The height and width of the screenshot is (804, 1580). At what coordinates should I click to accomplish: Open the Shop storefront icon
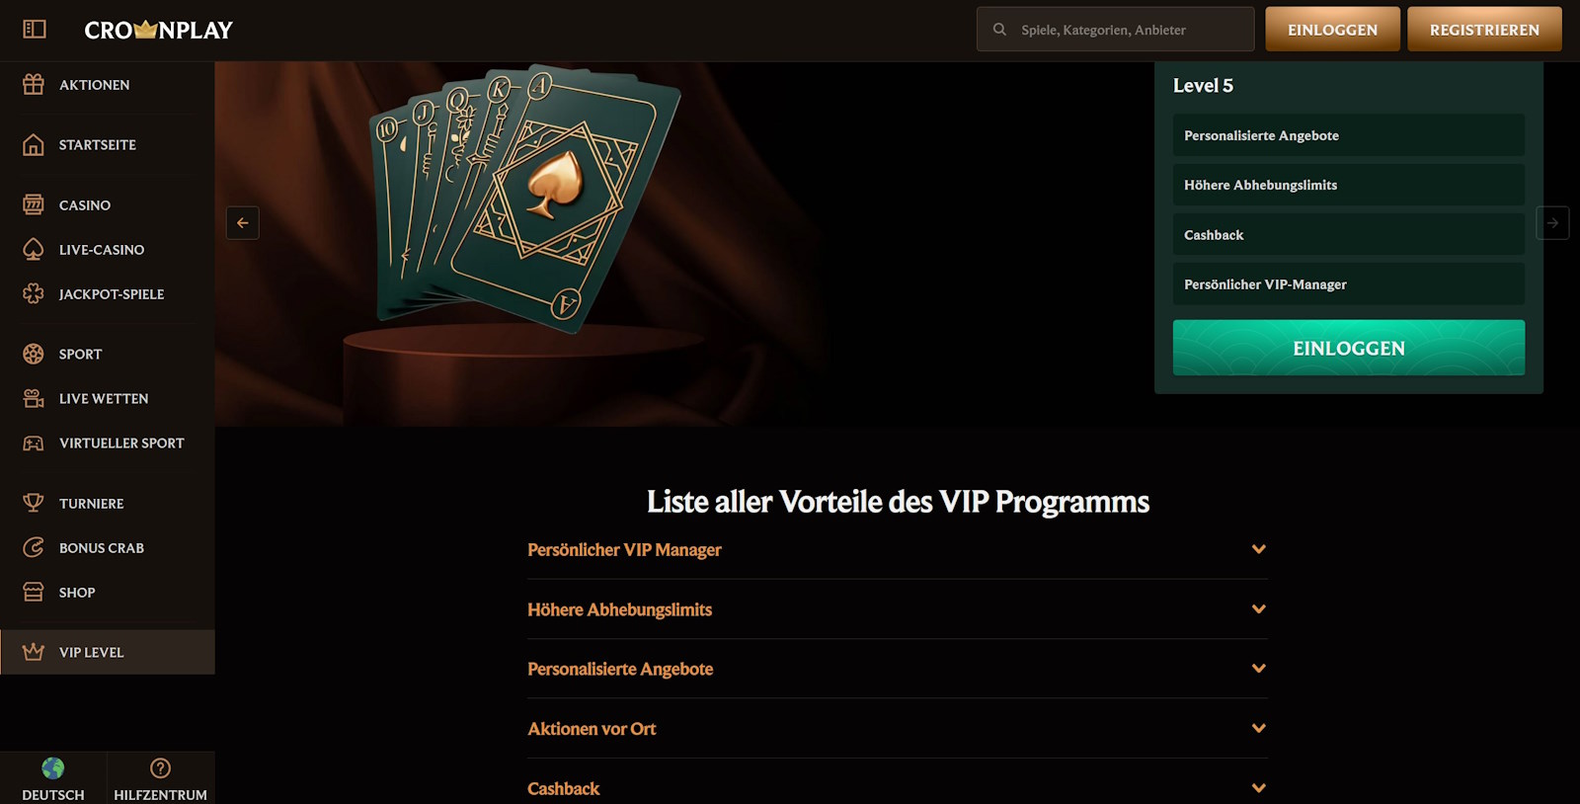tap(34, 592)
